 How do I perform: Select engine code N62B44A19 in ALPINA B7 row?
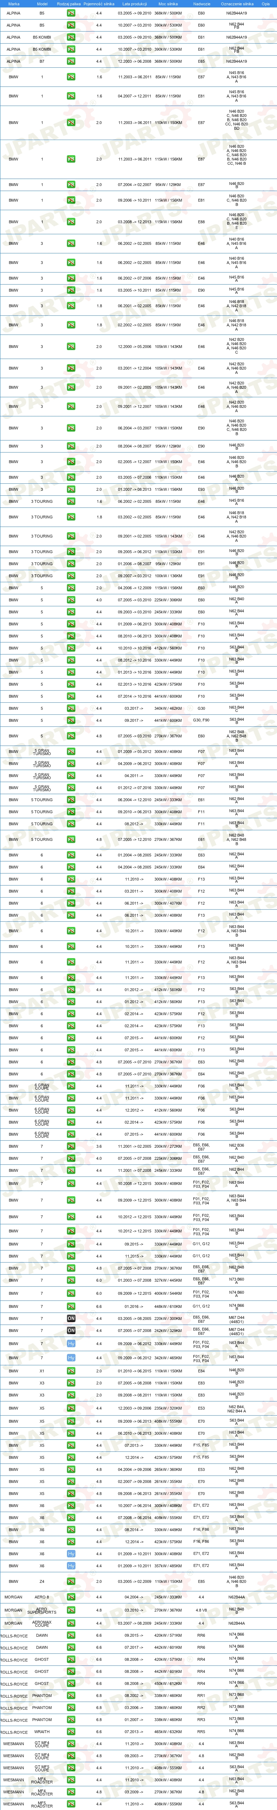[236, 61]
